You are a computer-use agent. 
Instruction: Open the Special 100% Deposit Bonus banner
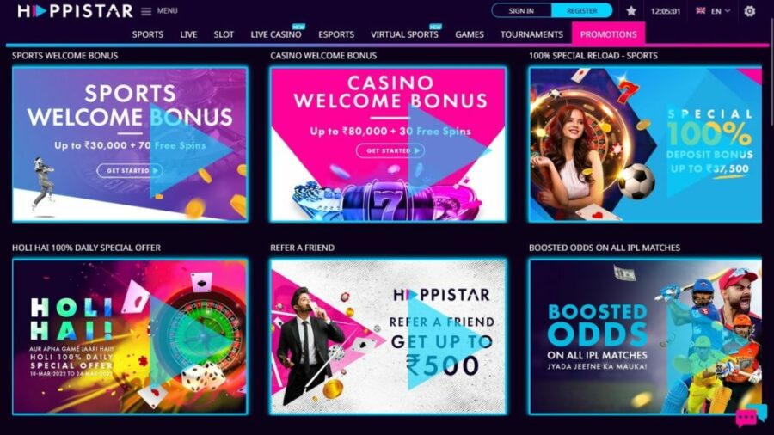click(x=645, y=144)
